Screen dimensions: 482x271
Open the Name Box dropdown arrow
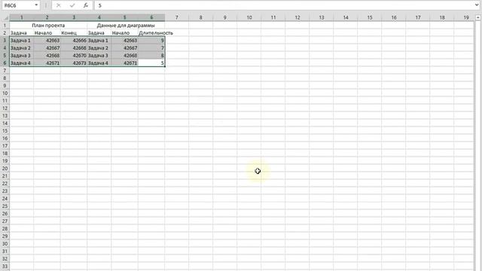36,5
